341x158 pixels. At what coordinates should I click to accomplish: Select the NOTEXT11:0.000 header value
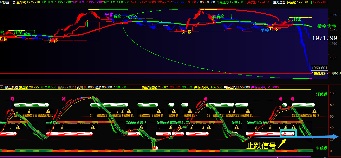pyautogui.click(x=117, y=2)
